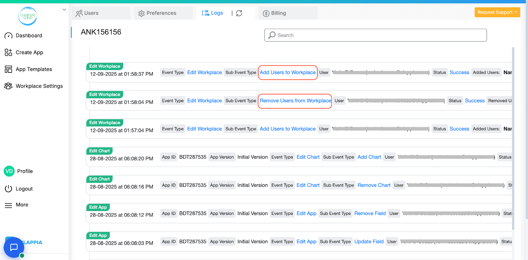This screenshot has width=528, height=260.
Task: Open the Billing tab
Action: click(x=288, y=13)
